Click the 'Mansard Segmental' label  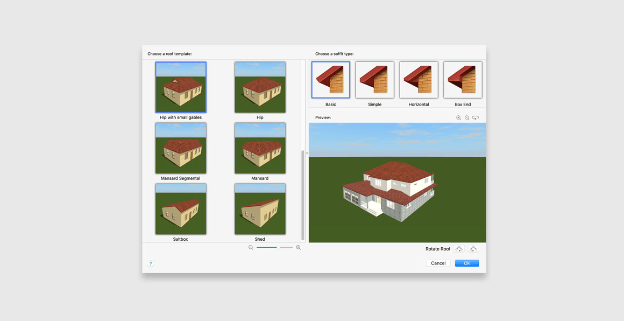(x=181, y=178)
